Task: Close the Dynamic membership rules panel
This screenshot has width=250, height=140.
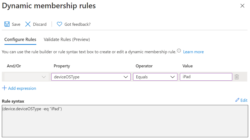Action: 242,6
